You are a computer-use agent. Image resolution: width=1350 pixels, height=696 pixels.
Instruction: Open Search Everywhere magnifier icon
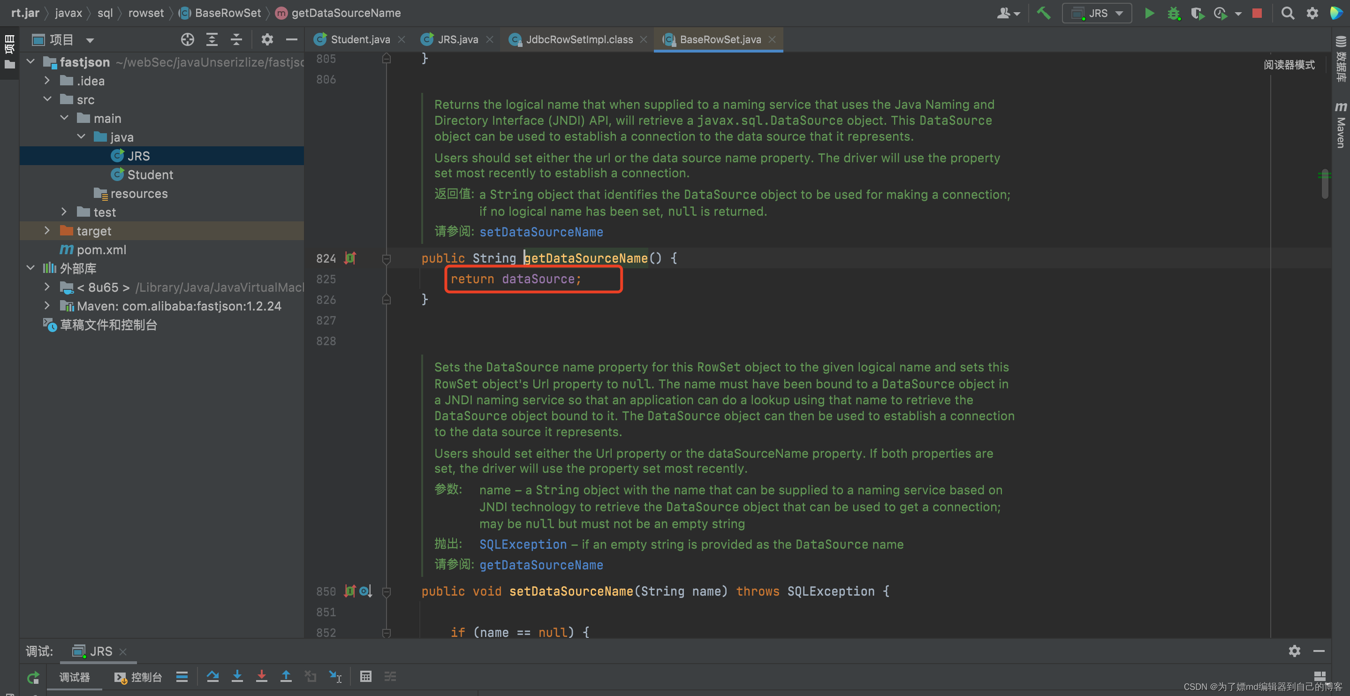1288,13
